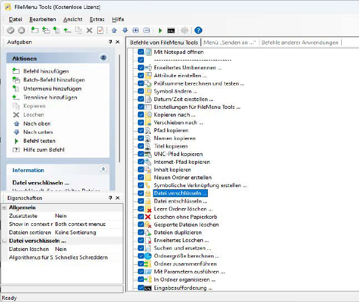Click the lock icon of Datei entschlüsseln

pos(148,201)
